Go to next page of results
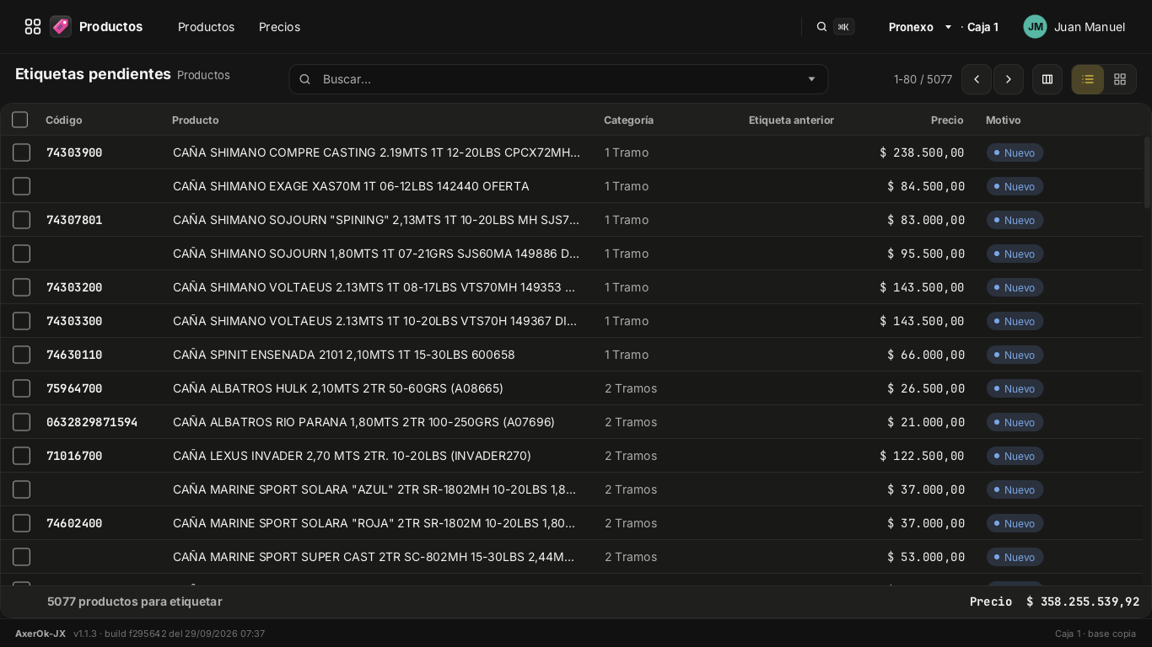1152x647 pixels. (x=1009, y=79)
